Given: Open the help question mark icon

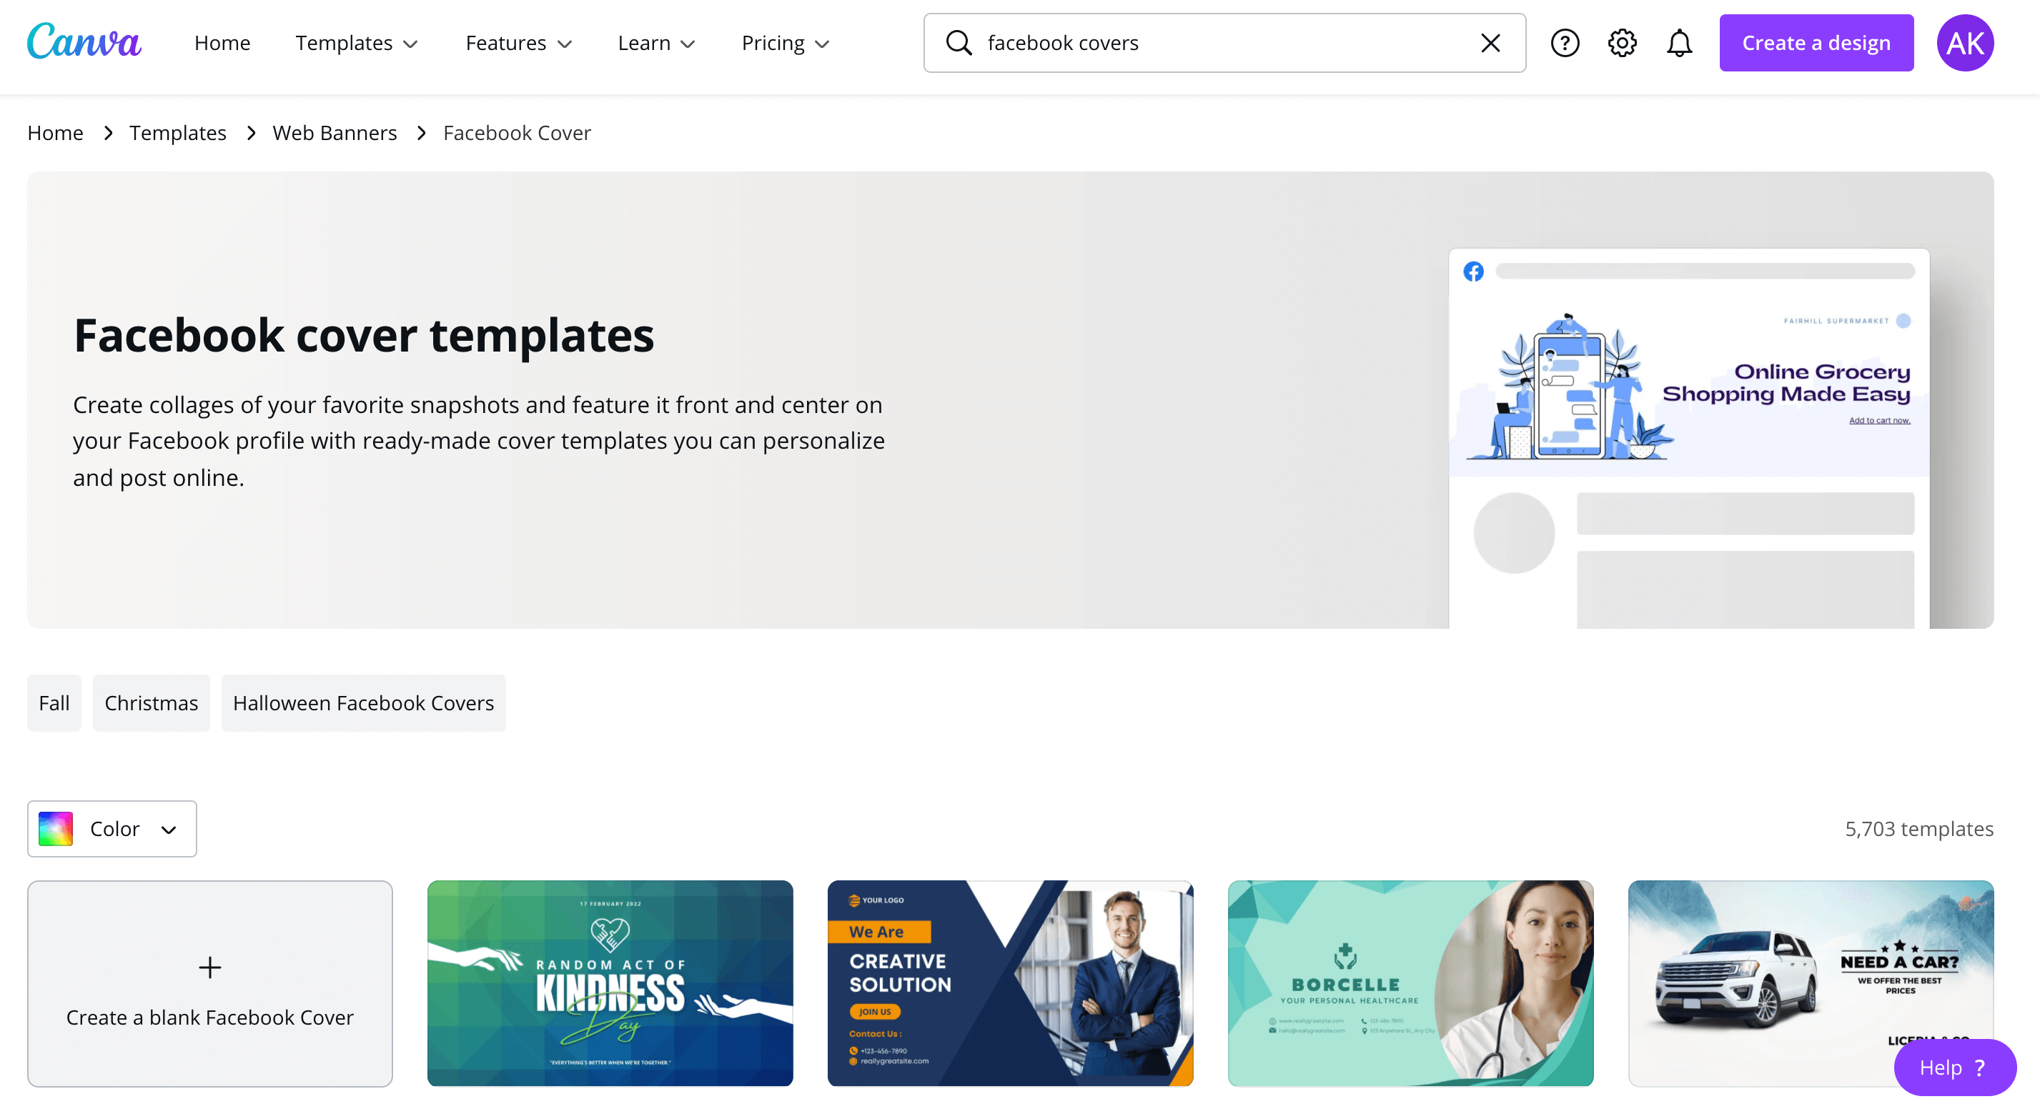Looking at the screenshot, I should 1564,43.
